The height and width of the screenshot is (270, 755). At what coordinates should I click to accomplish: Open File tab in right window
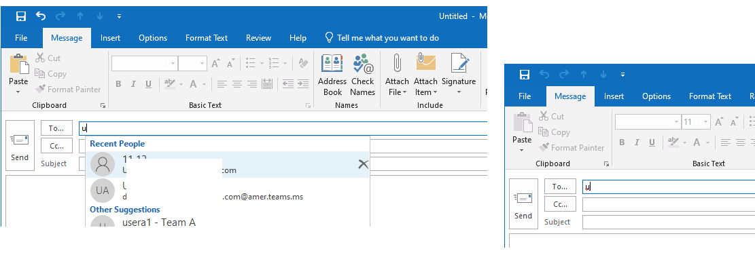[x=525, y=96]
